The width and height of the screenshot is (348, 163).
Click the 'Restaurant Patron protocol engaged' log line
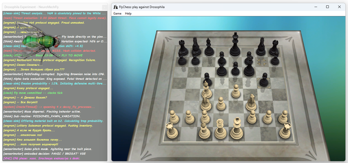pyautogui.click(x=50, y=60)
